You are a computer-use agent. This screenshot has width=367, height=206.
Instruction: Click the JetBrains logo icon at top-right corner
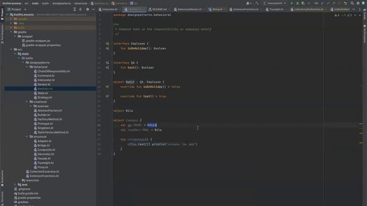point(364,3)
